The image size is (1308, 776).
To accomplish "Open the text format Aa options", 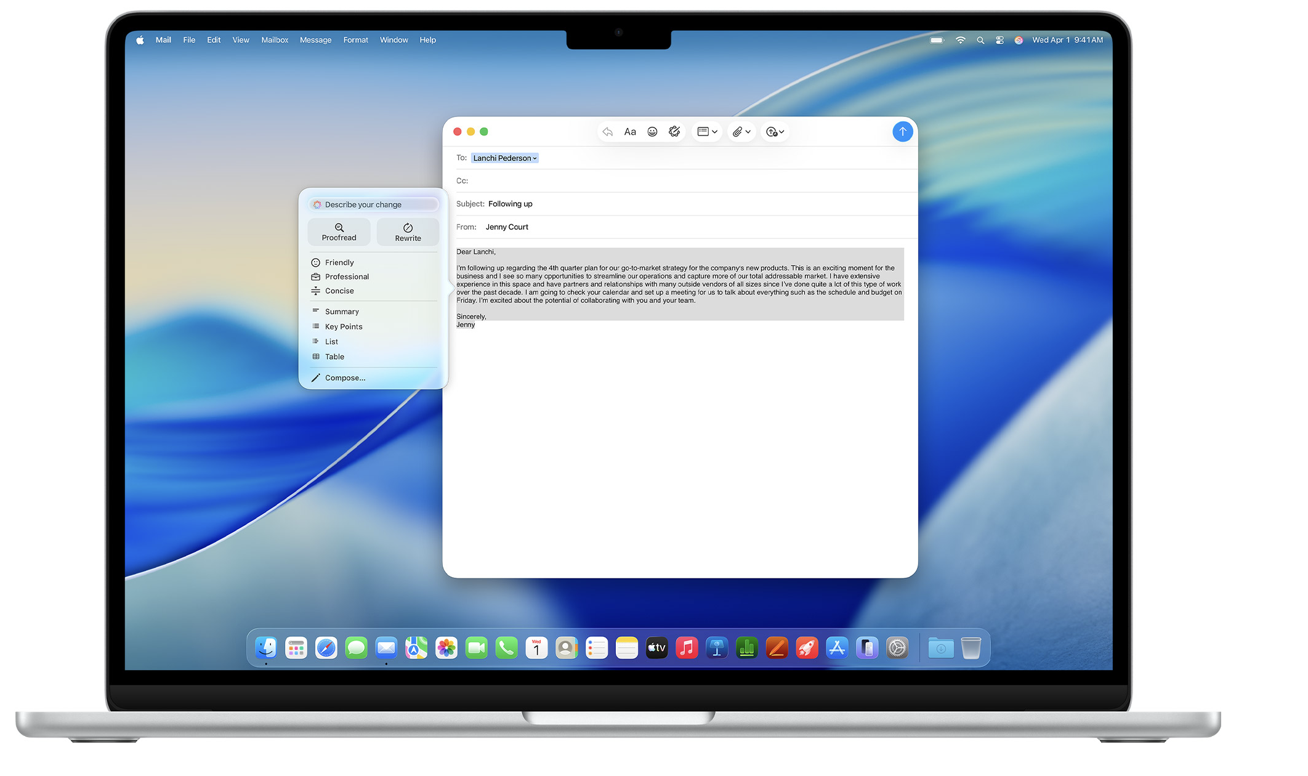I will click(x=629, y=132).
